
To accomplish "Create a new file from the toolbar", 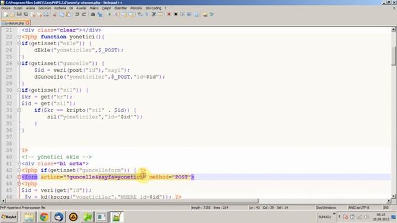I will (x=6, y=14).
